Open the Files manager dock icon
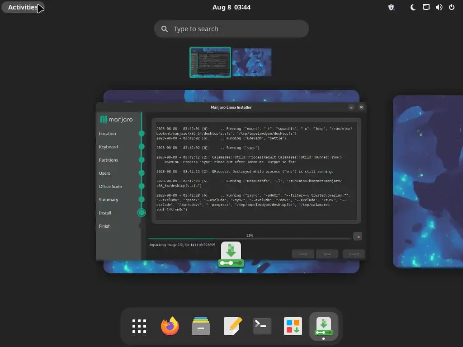Viewport: 463px width, 347px height. pyautogui.click(x=200, y=326)
